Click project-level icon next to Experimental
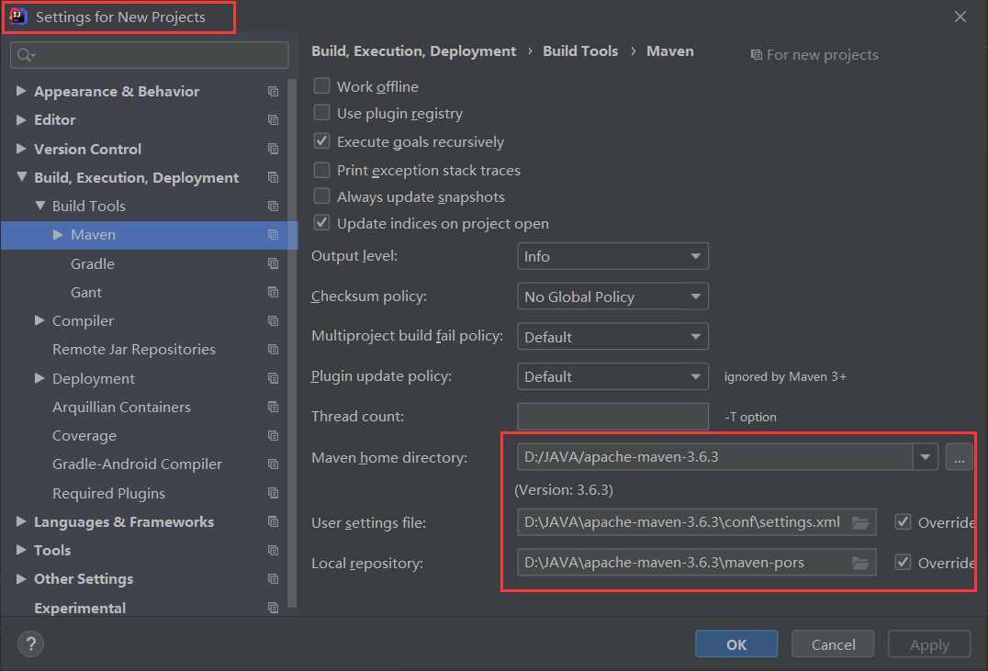The image size is (988, 671). 273,608
